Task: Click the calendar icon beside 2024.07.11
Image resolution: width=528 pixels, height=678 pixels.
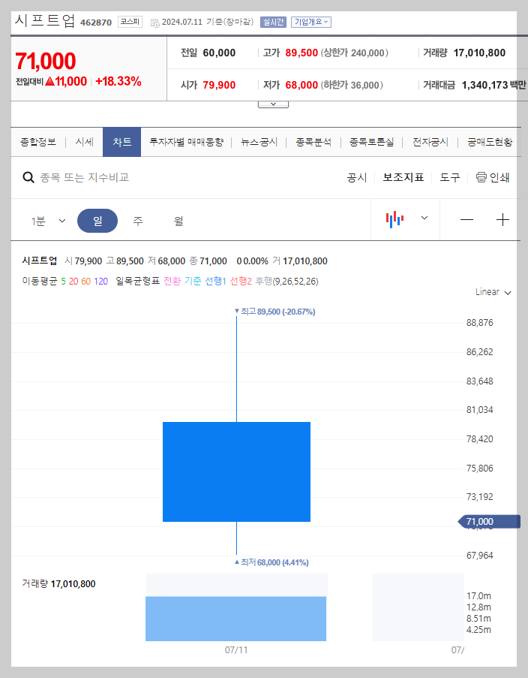Action: (x=154, y=23)
